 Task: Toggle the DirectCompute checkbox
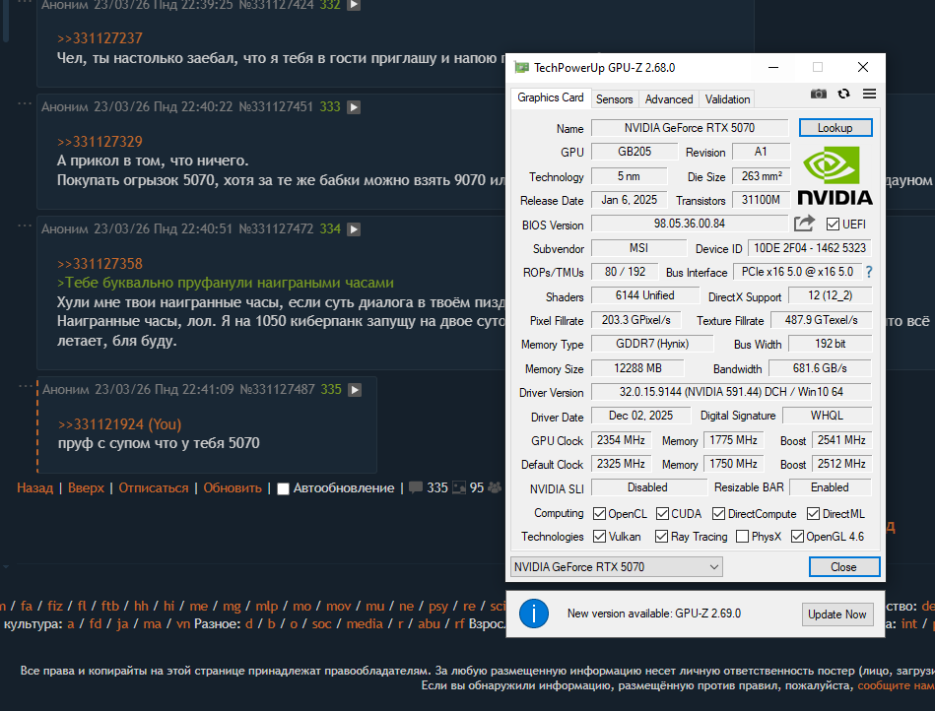point(718,514)
